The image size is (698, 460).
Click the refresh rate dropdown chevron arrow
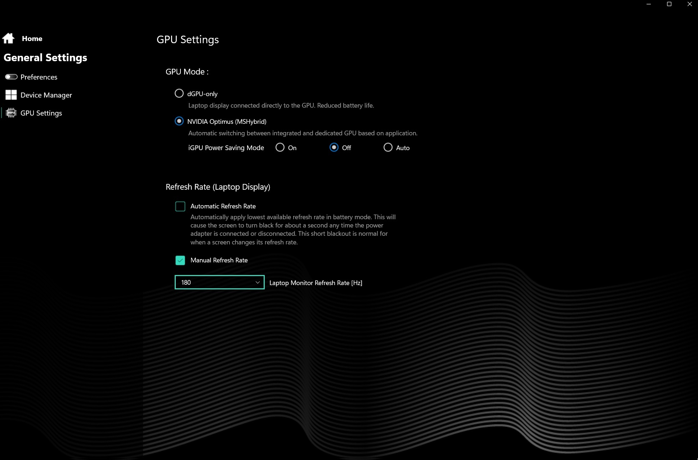(258, 283)
